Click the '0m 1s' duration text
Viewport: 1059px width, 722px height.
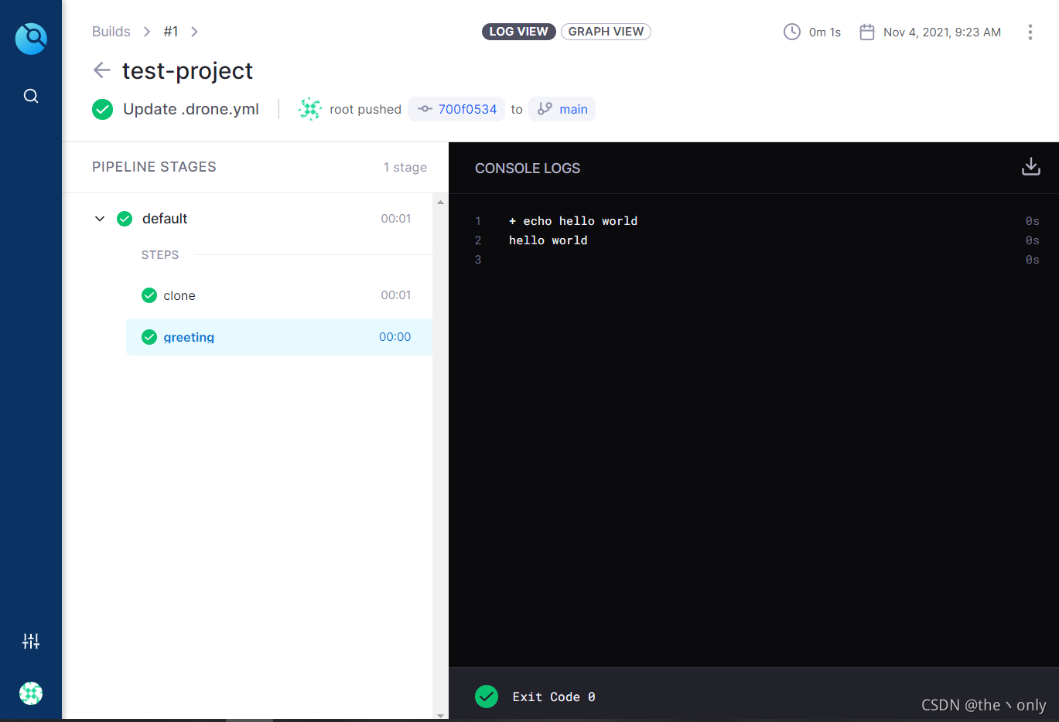pyautogui.click(x=825, y=32)
